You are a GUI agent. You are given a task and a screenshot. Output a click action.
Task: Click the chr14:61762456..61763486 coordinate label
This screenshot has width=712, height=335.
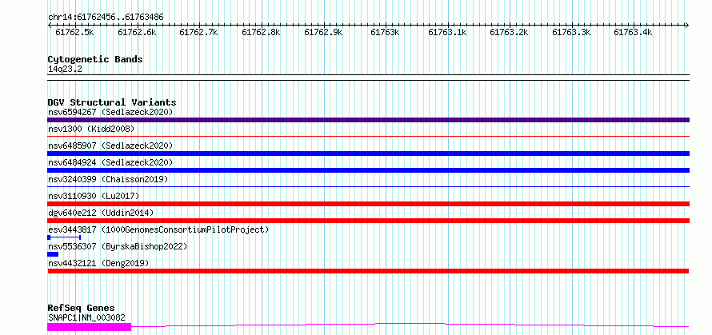point(106,18)
